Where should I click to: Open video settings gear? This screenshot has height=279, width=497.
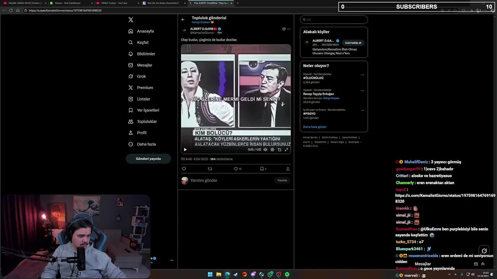(272, 150)
